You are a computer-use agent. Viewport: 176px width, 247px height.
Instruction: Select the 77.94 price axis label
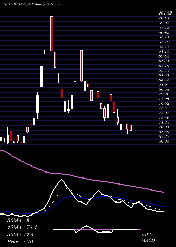pos(164,99)
